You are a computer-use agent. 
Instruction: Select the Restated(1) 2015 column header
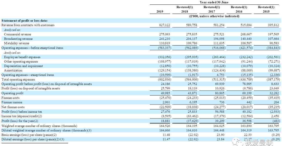(266, 9)
